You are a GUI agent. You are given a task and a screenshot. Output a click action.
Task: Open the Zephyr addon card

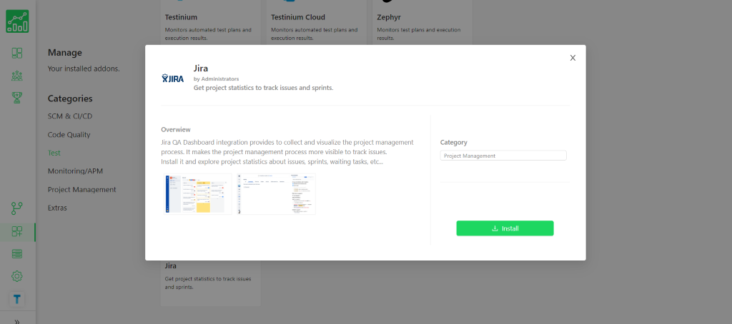click(x=422, y=22)
